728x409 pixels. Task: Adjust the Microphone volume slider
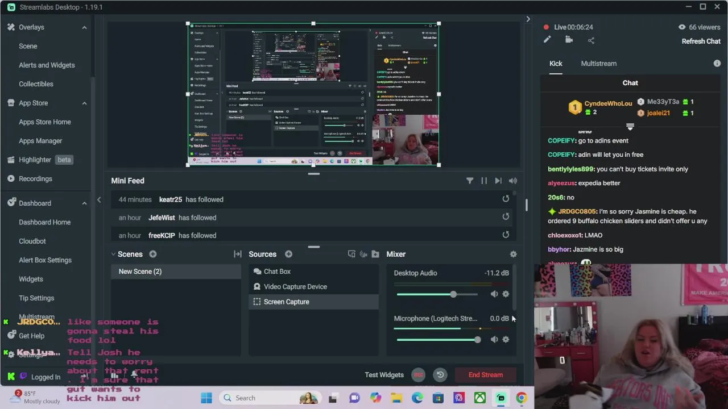pyautogui.click(x=437, y=340)
